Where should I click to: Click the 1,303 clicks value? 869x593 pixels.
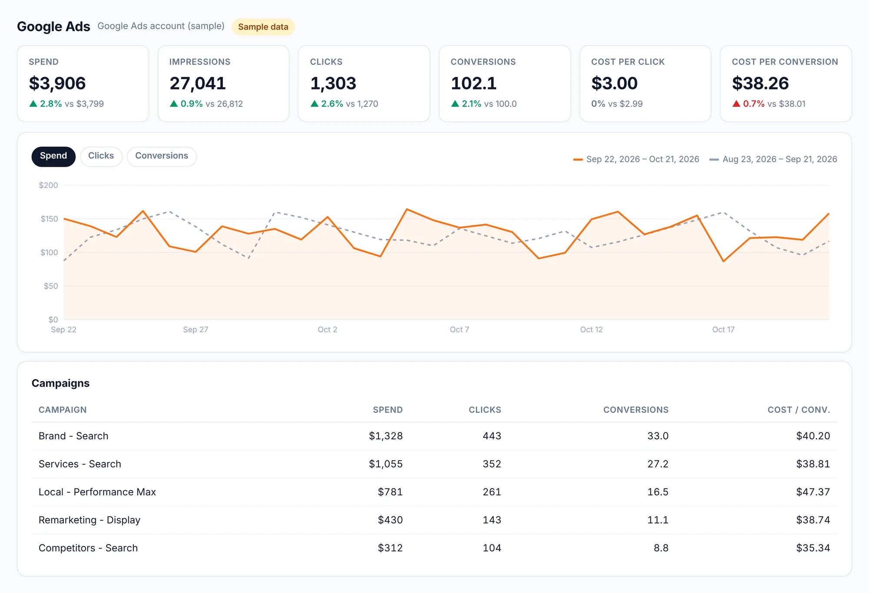point(333,83)
